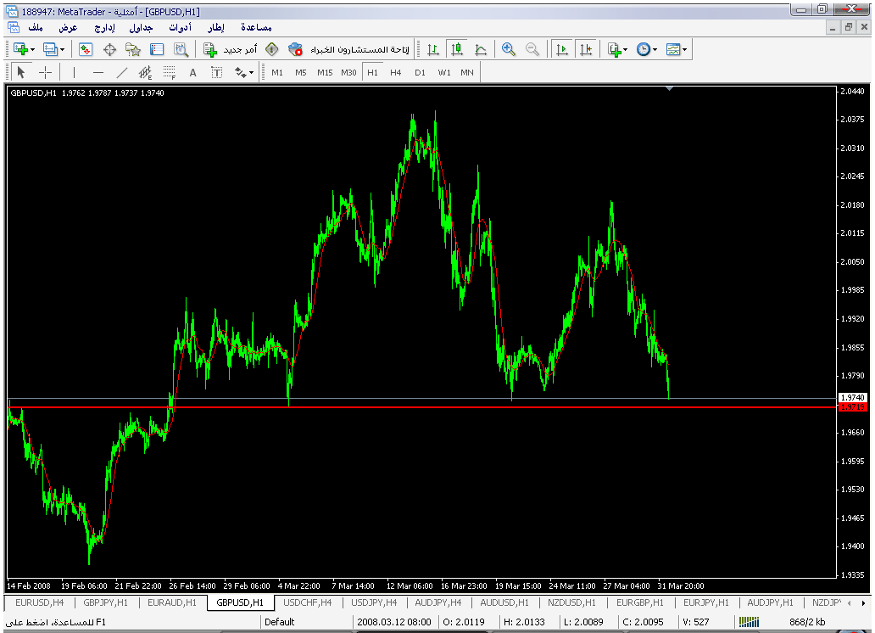The width and height of the screenshot is (875, 633).
Task: Toggle chart Auto Scroll
Action: tap(561, 50)
